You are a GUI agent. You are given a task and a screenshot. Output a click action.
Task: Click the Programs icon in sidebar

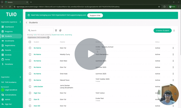click(x=3, y=31)
